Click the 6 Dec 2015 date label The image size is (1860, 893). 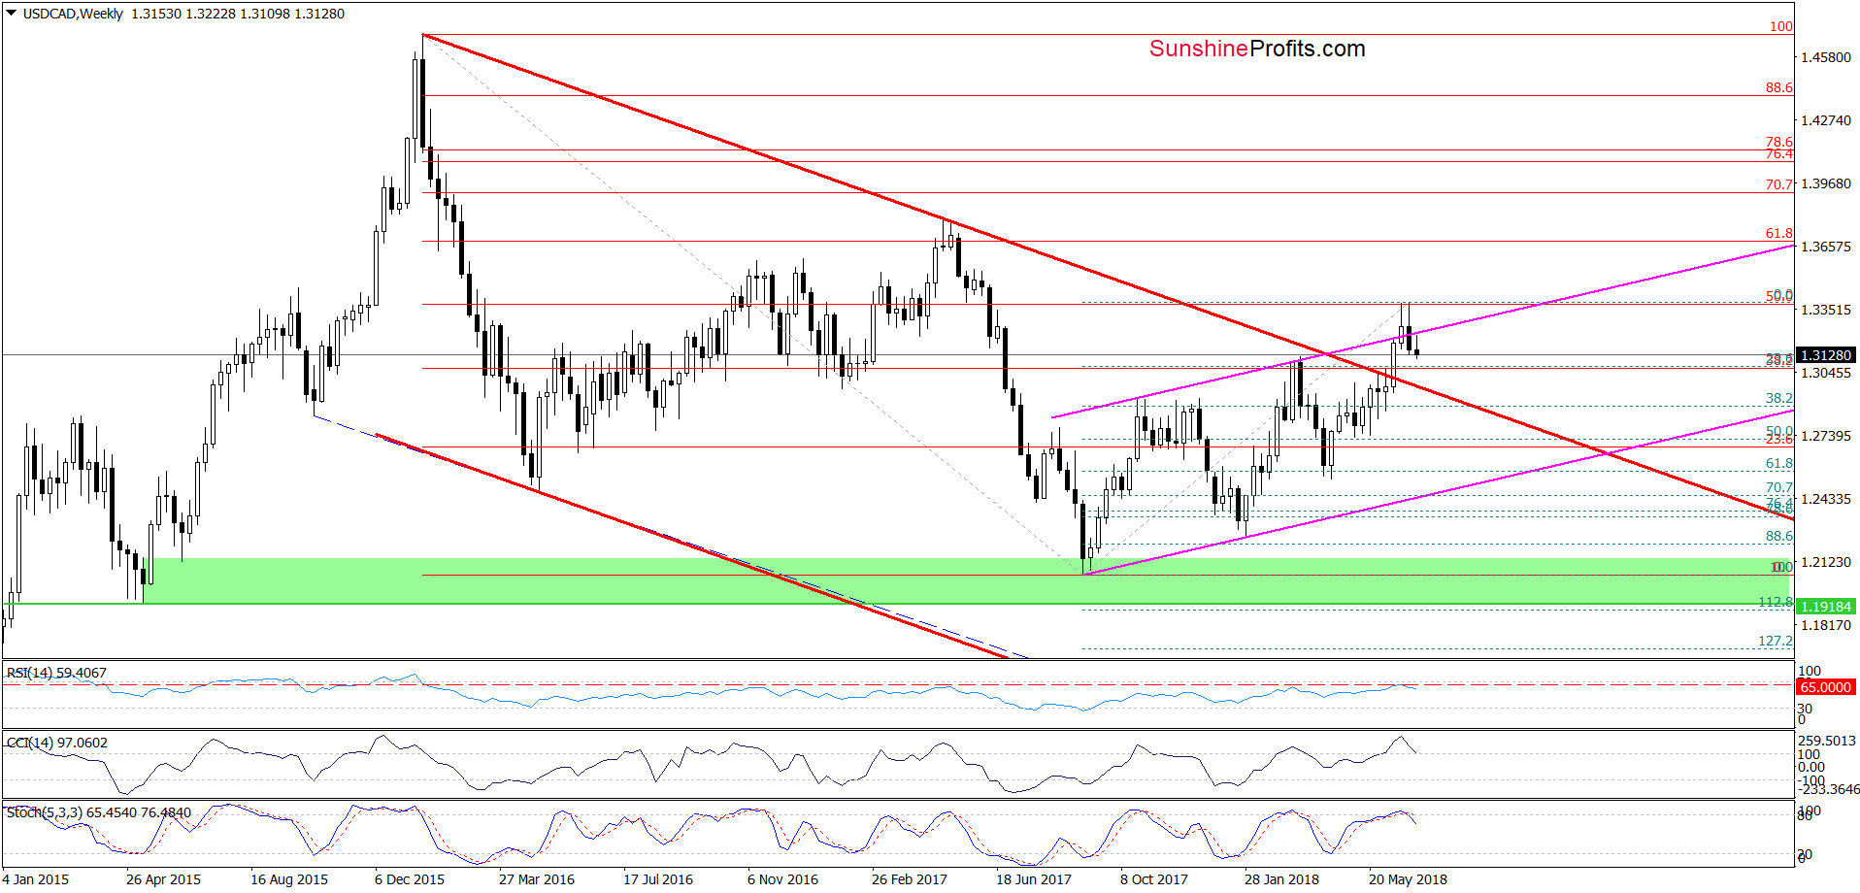[x=410, y=879]
